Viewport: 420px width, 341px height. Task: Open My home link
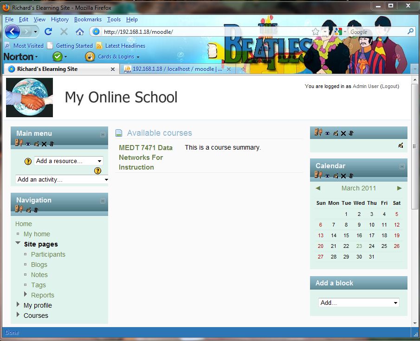pyautogui.click(x=37, y=234)
